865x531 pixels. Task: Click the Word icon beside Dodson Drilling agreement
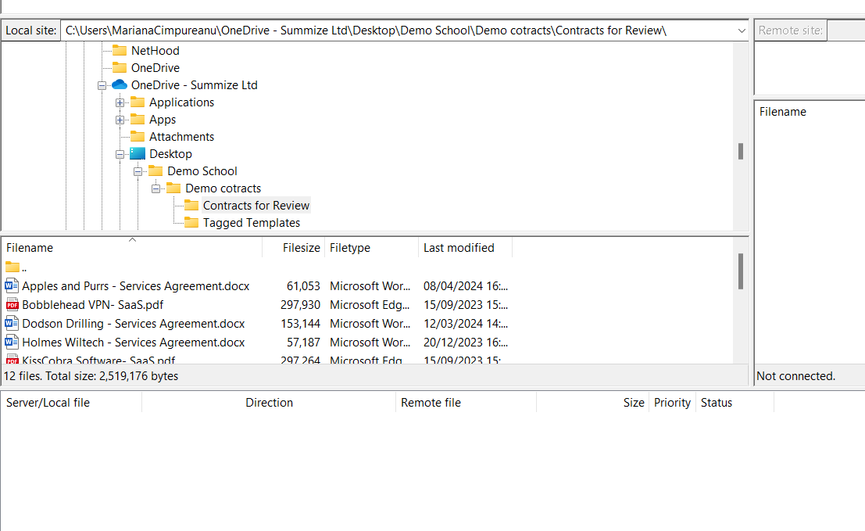11,323
